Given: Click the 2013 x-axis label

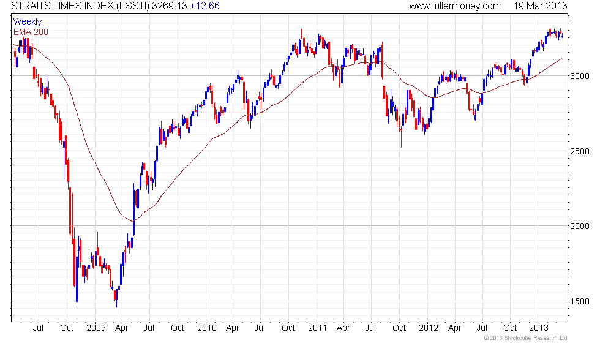Looking at the screenshot, I should tap(539, 328).
